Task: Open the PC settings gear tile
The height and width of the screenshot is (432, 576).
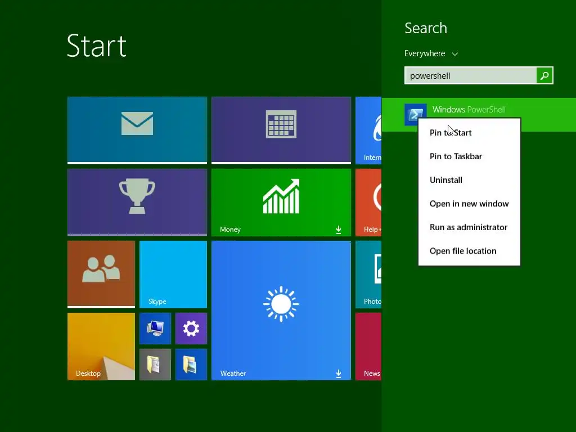Action: tap(191, 328)
